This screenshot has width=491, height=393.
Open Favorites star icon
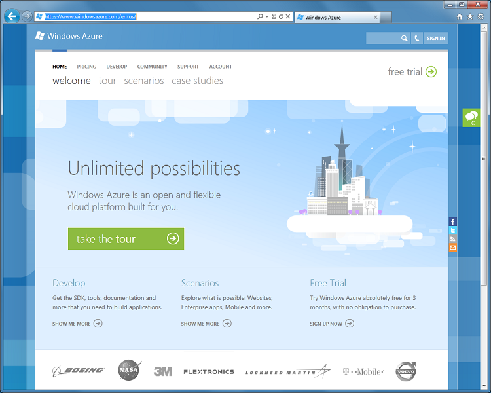[x=470, y=16]
